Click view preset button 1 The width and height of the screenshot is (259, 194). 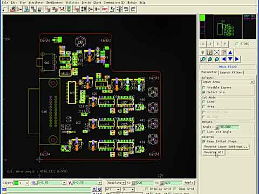203,44
